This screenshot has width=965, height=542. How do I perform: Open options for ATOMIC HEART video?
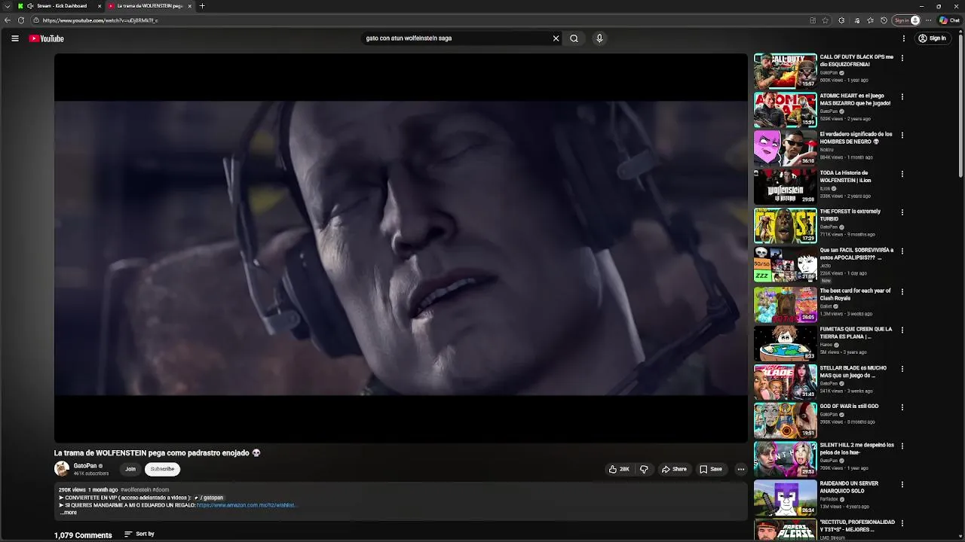coord(902,96)
